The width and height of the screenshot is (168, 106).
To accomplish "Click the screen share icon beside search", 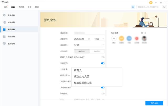I will 133,7.
